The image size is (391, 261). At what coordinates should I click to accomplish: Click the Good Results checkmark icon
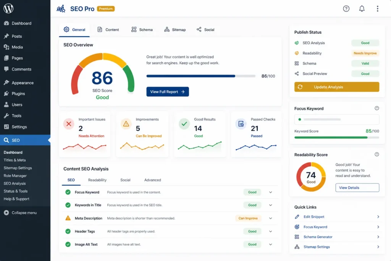coord(184,124)
